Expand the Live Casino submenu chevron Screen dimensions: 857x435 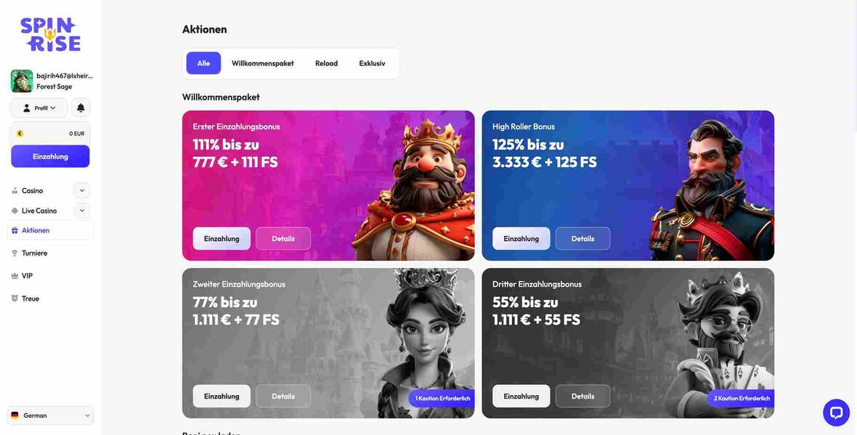tap(82, 211)
